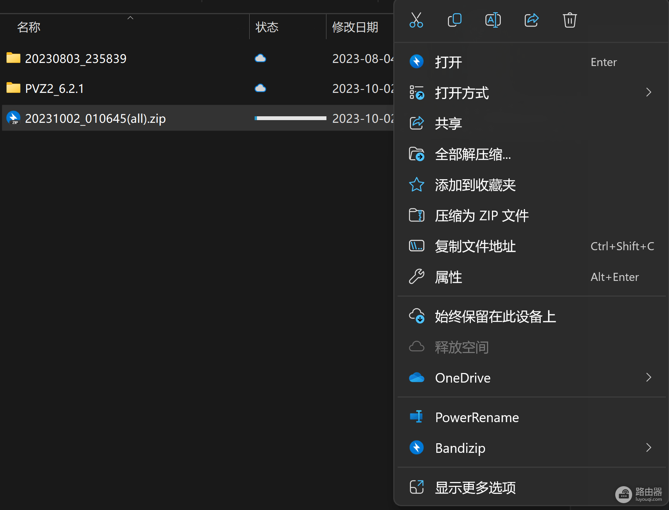Click the wrench icon beside 属性
This screenshot has height=510, width=669.
click(x=417, y=276)
